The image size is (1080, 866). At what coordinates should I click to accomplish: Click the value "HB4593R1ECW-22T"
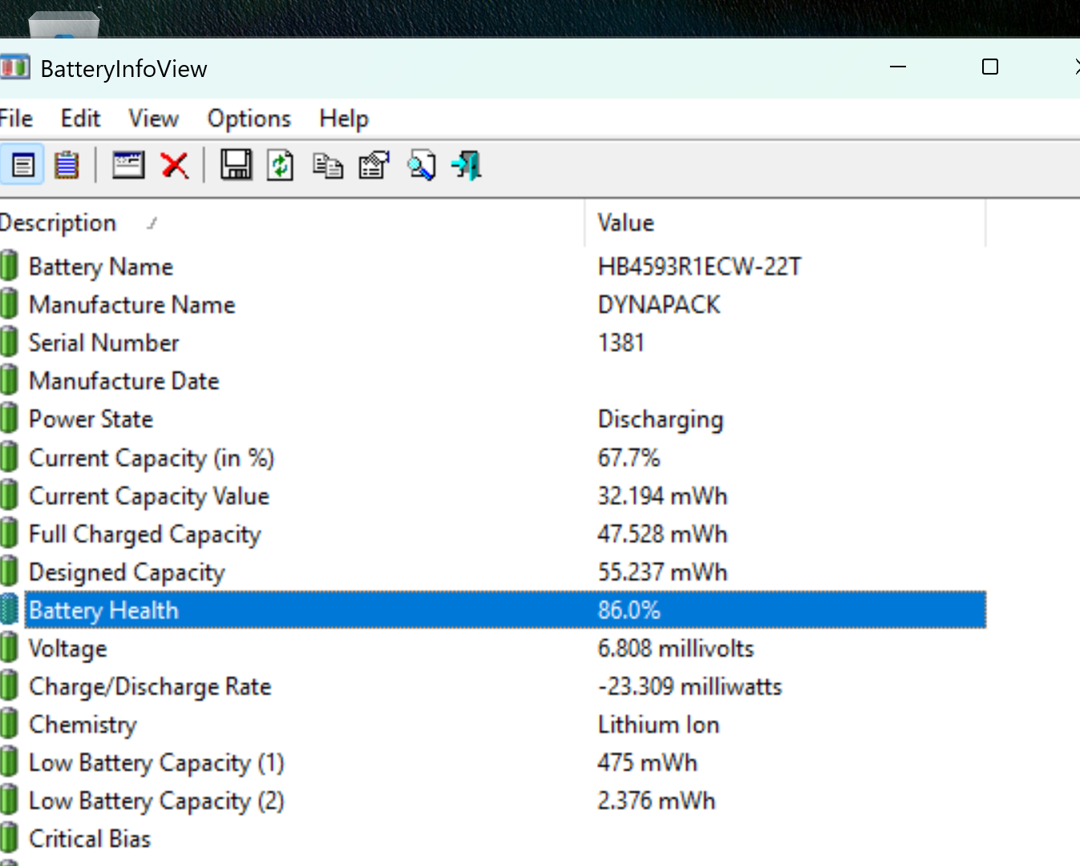[x=699, y=266]
